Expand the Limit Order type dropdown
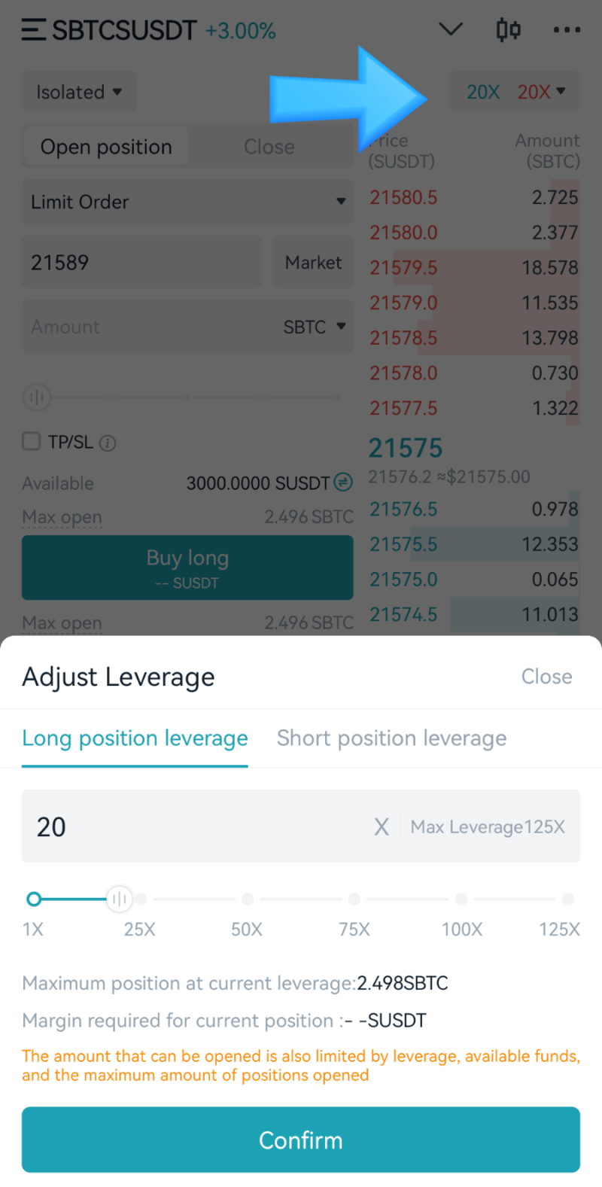Image resolution: width=602 pixels, height=1187 pixels. tap(187, 202)
